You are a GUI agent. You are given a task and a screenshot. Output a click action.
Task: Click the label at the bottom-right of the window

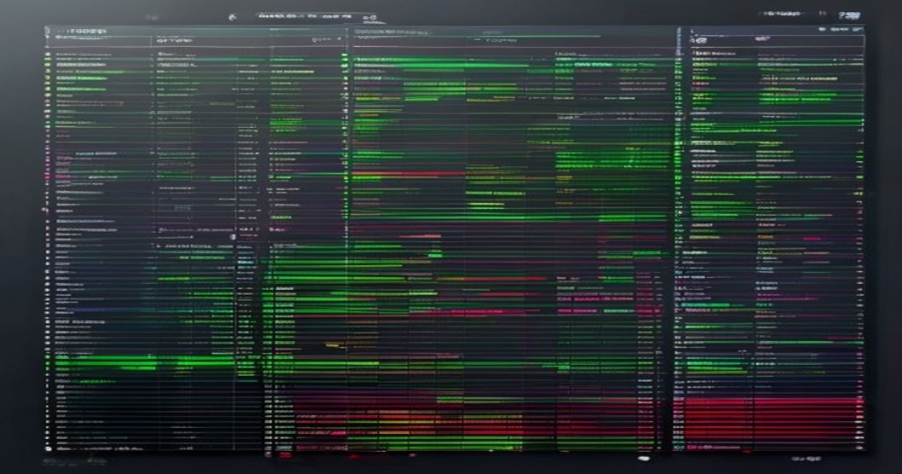tap(806, 459)
